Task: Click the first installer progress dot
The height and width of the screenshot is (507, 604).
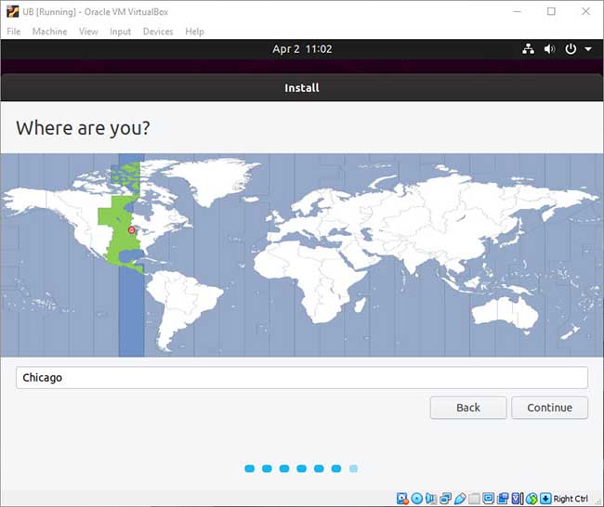Action: (250, 469)
